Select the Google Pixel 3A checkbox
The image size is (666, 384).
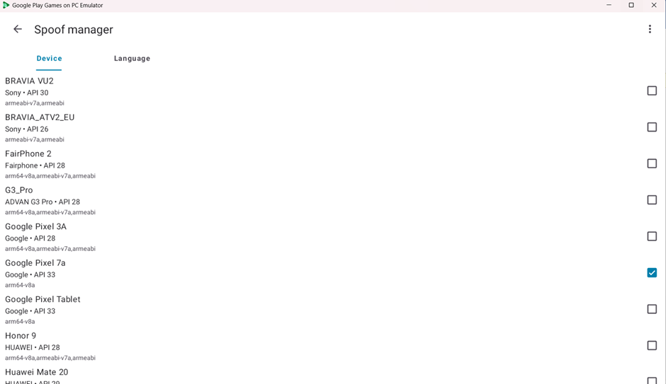tap(652, 236)
